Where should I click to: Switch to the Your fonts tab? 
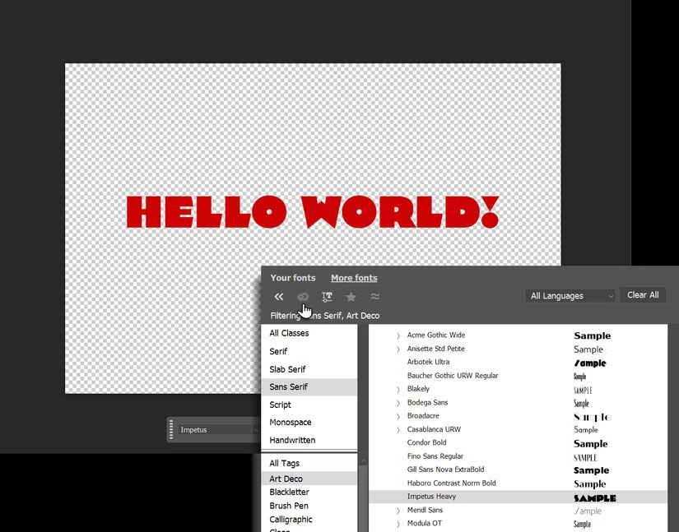click(x=293, y=278)
